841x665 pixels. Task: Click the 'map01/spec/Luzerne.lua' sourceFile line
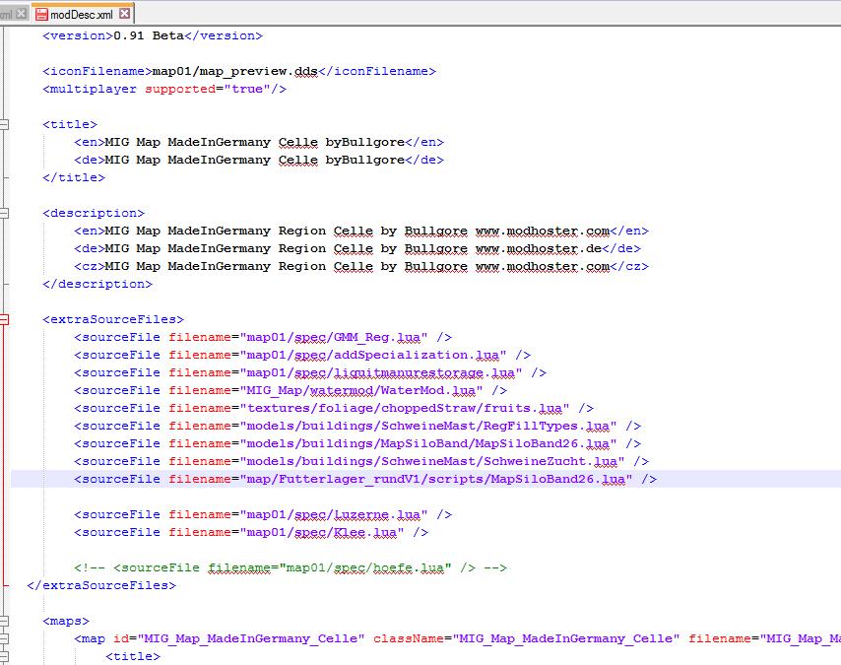[263, 514]
